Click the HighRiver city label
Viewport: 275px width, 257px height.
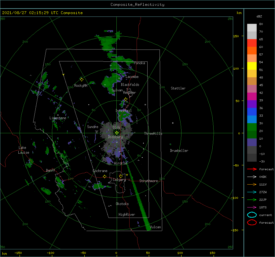point(127,215)
